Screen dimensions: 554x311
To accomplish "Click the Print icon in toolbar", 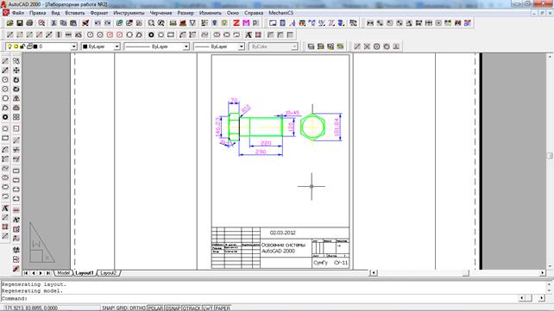I will (x=29, y=23).
